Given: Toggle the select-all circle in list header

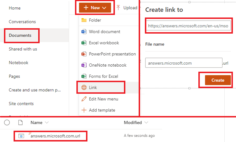Looking at the screenshot, I should [7, 123].
